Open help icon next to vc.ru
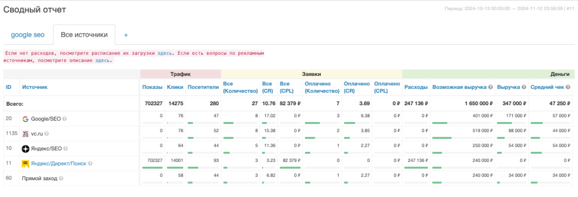 point(47,134)
